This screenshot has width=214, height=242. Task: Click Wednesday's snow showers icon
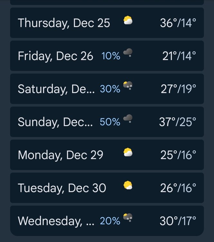[x=128, y=218]
